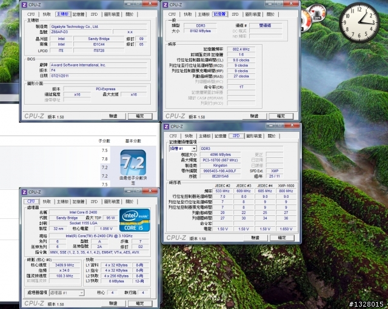Click the 1.056 V core voltage value
The image size is (388, 309).
click(106, 229)
